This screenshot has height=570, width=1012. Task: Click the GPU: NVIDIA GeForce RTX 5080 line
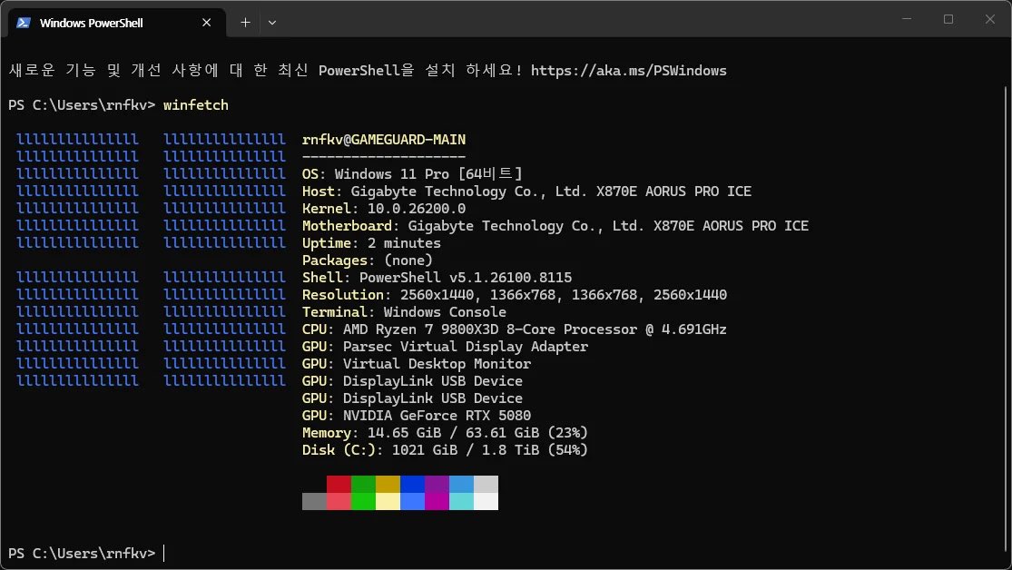[417, 416]
